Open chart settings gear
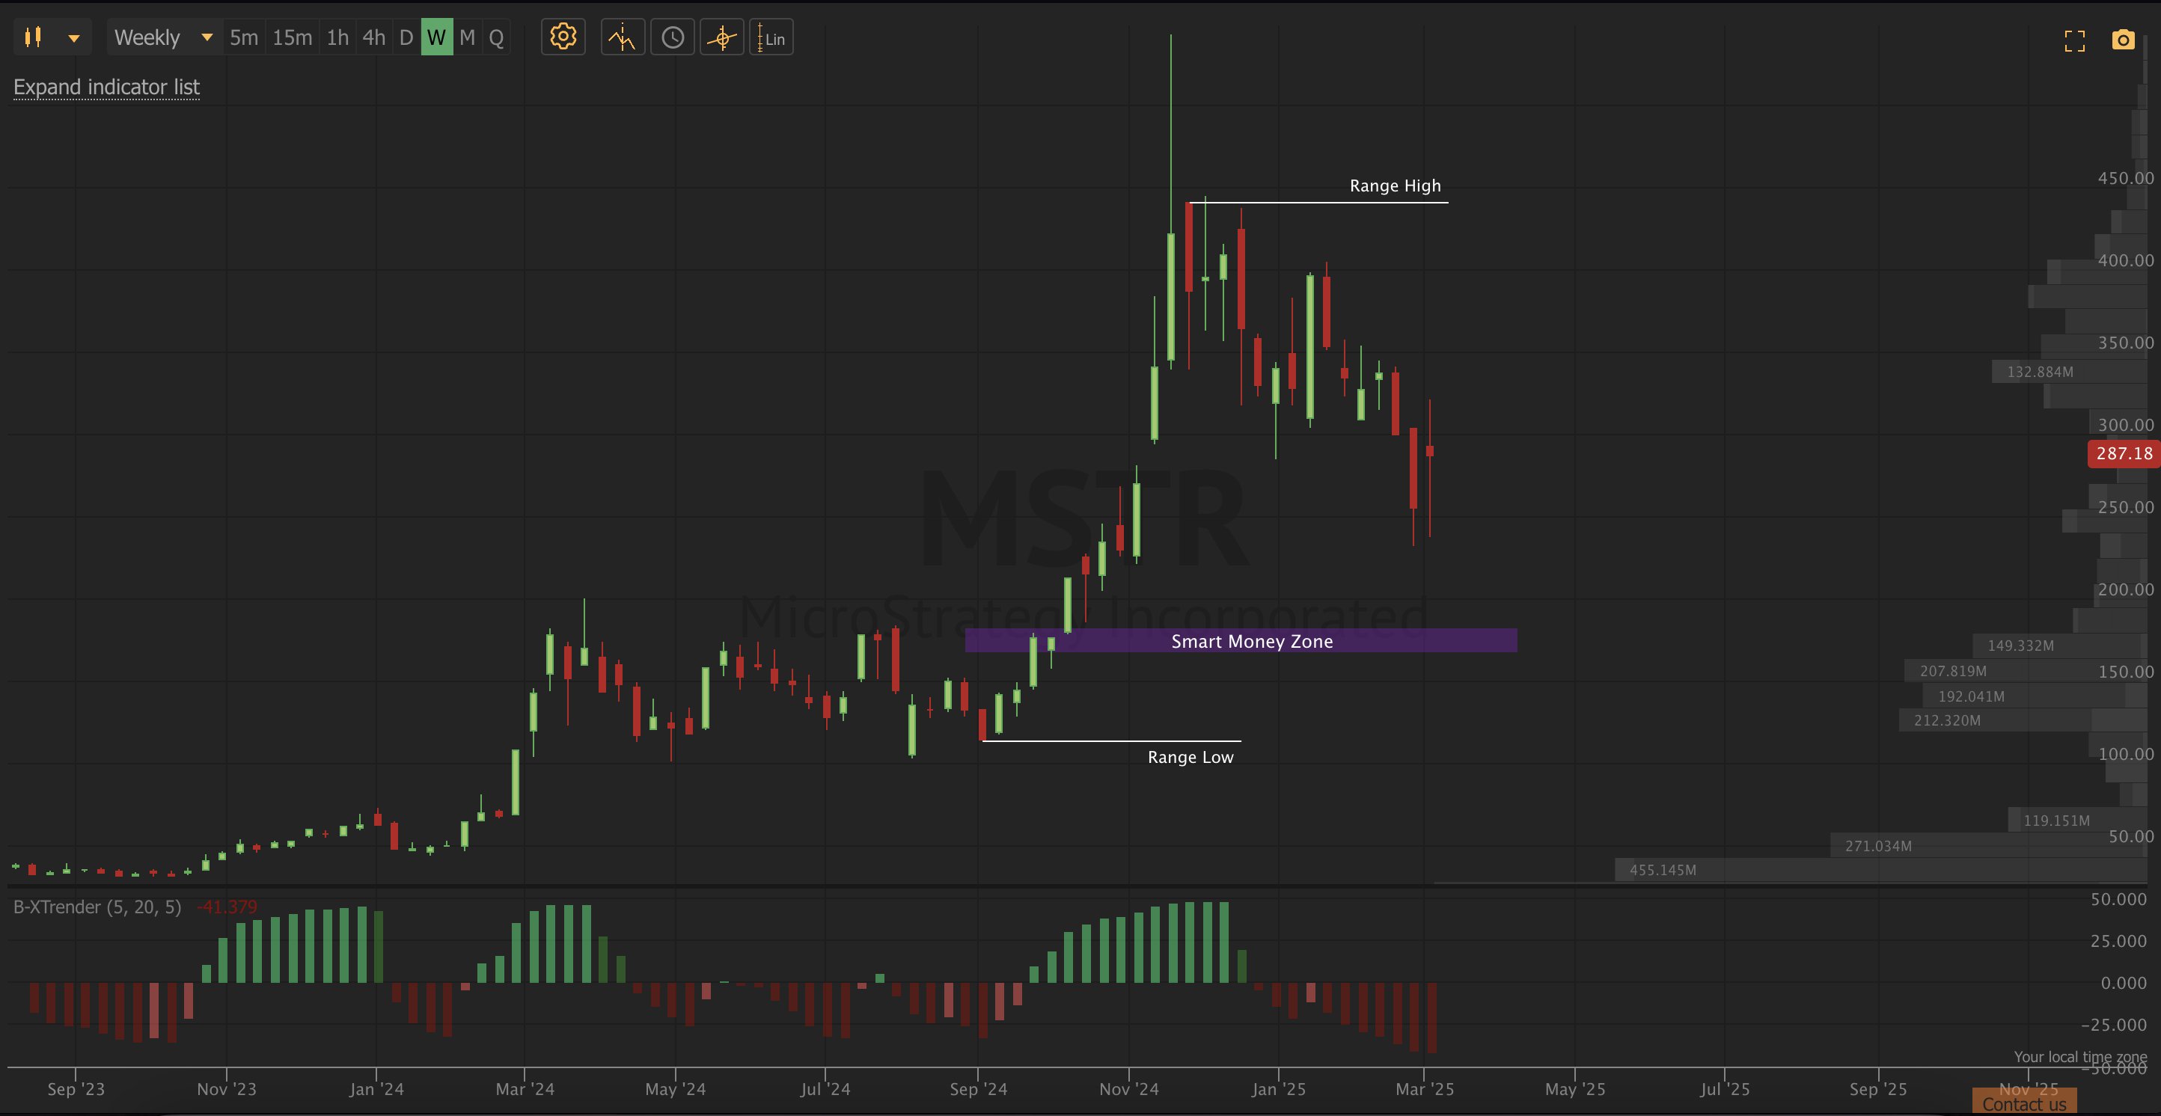 563,37
